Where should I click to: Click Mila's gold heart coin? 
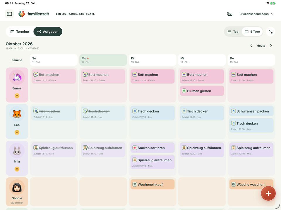click(17, 169)
